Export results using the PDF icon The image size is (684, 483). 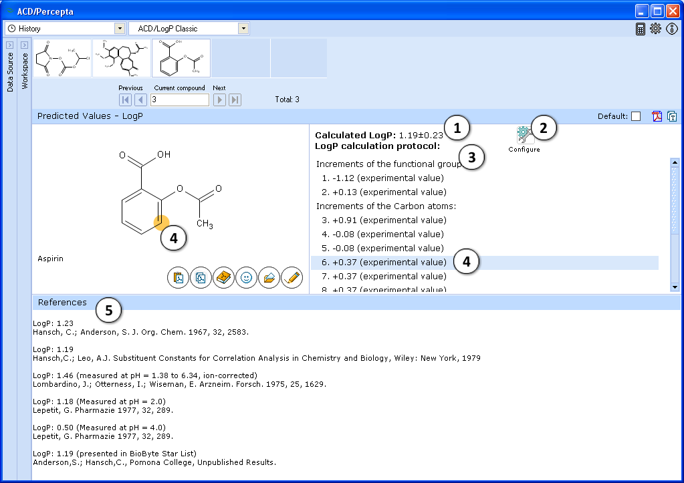[657, 116]
